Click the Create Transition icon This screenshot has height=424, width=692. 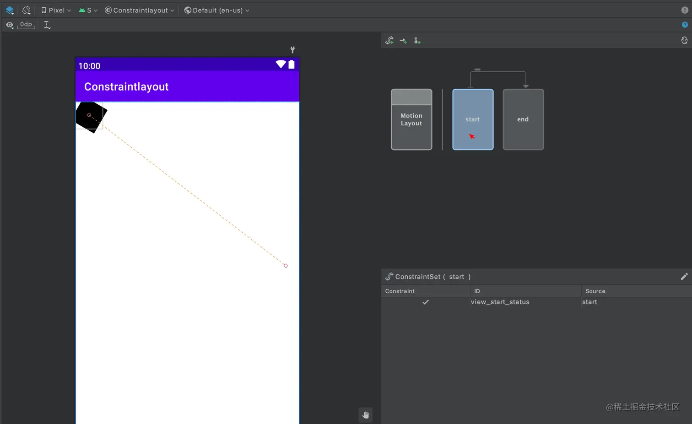403,41
